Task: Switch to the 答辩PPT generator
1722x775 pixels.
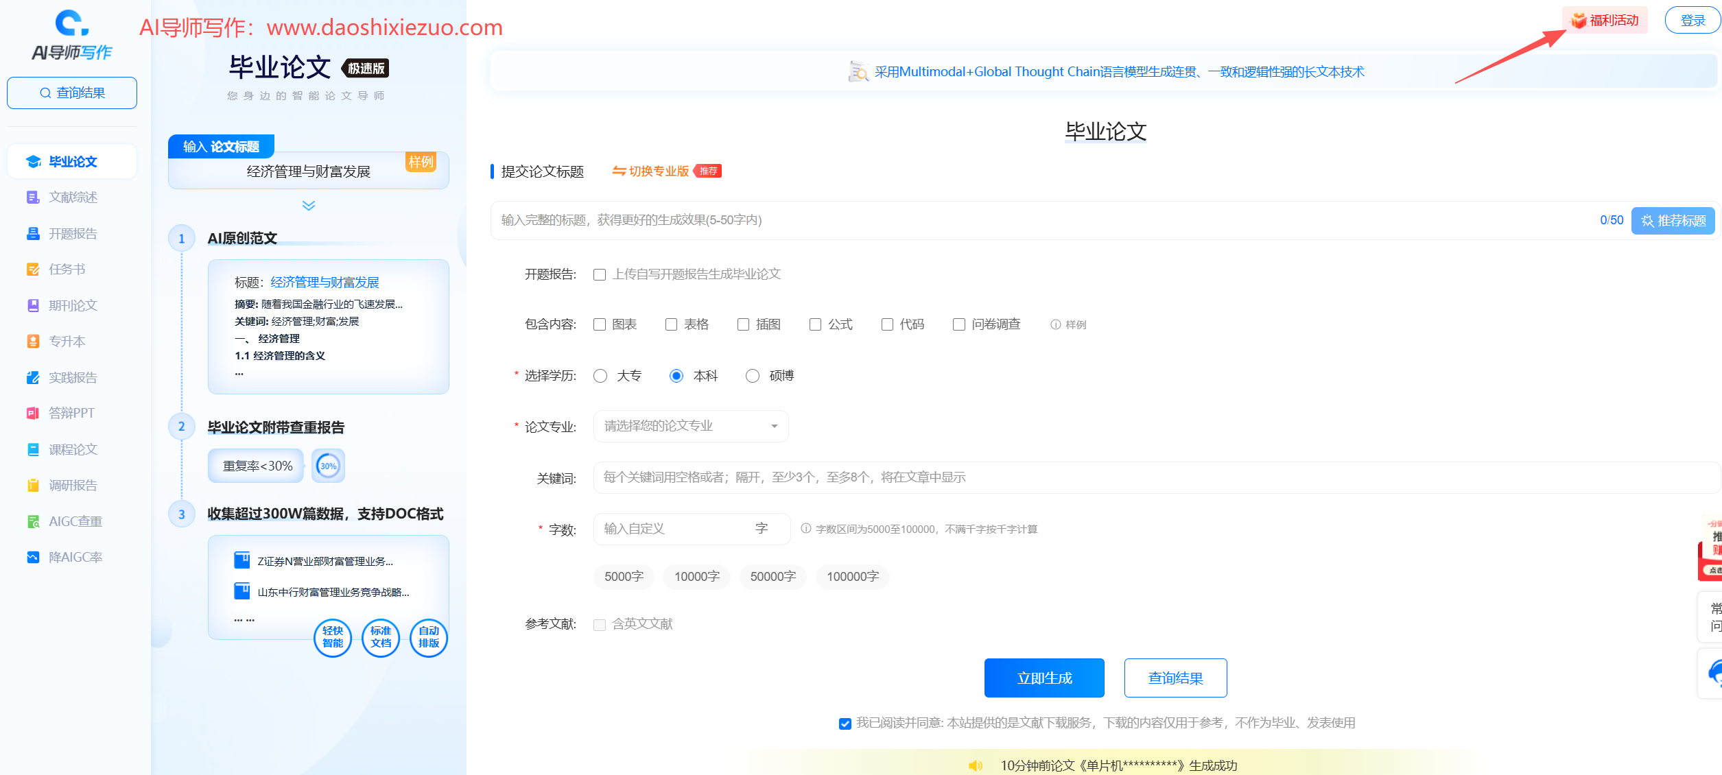Action: pos(72,412)
